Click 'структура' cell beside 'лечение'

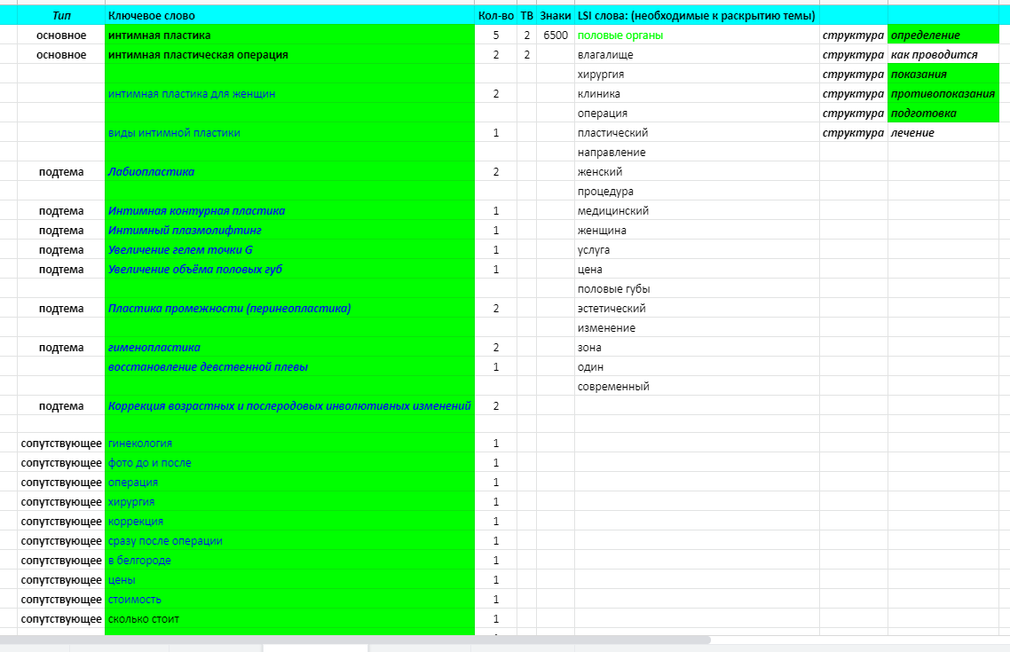pyautogui.click(x=853, y=132)
